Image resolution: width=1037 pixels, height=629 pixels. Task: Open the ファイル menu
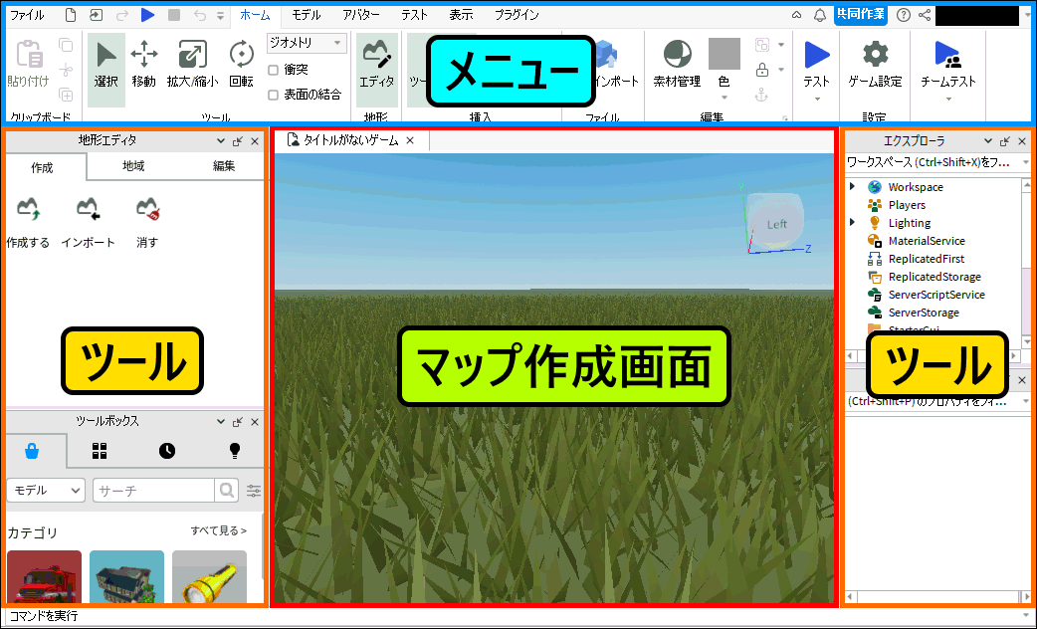(27, 15)
